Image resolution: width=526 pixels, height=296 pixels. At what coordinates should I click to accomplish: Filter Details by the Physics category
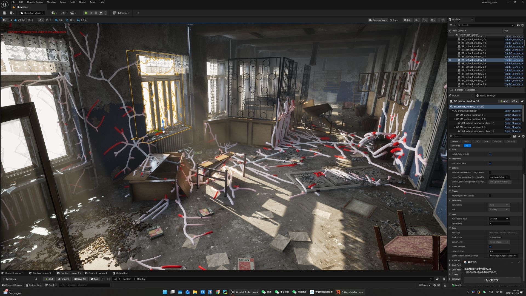(498, 141)
